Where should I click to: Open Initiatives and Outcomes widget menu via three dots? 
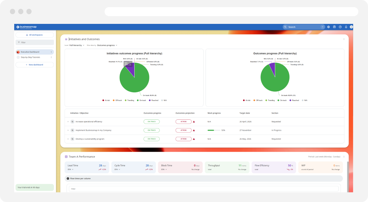pos(344,39)
